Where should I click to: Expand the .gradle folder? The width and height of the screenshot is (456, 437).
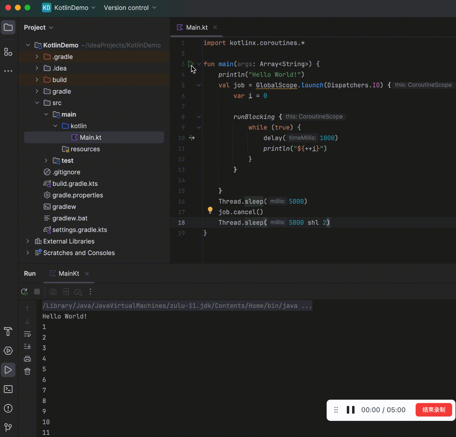[x=37, y=57]
